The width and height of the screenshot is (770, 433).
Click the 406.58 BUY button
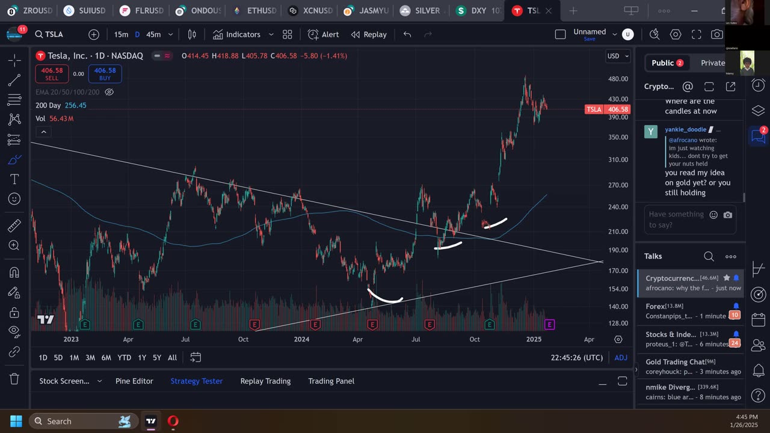(x=105, y=74)
